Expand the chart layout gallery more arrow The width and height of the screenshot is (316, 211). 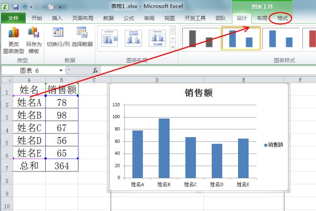173,47
